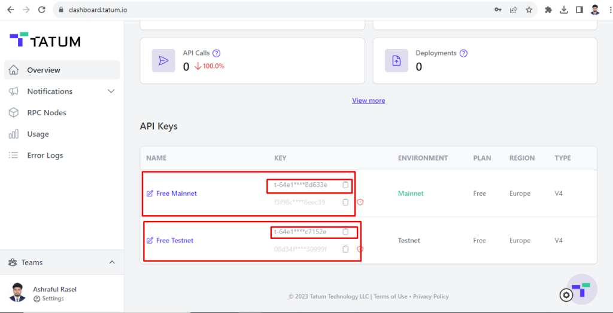Copy the Free Testnet t-64e1 API key
613x313 pixels.
pos(345,232)
